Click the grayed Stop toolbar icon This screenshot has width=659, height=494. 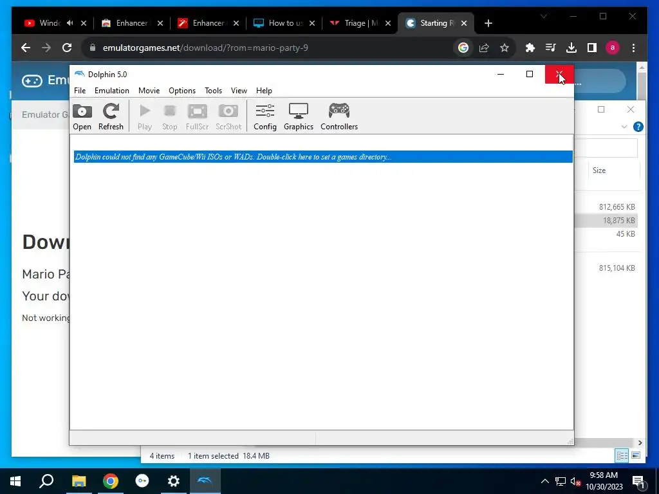(x=169, y=117)
